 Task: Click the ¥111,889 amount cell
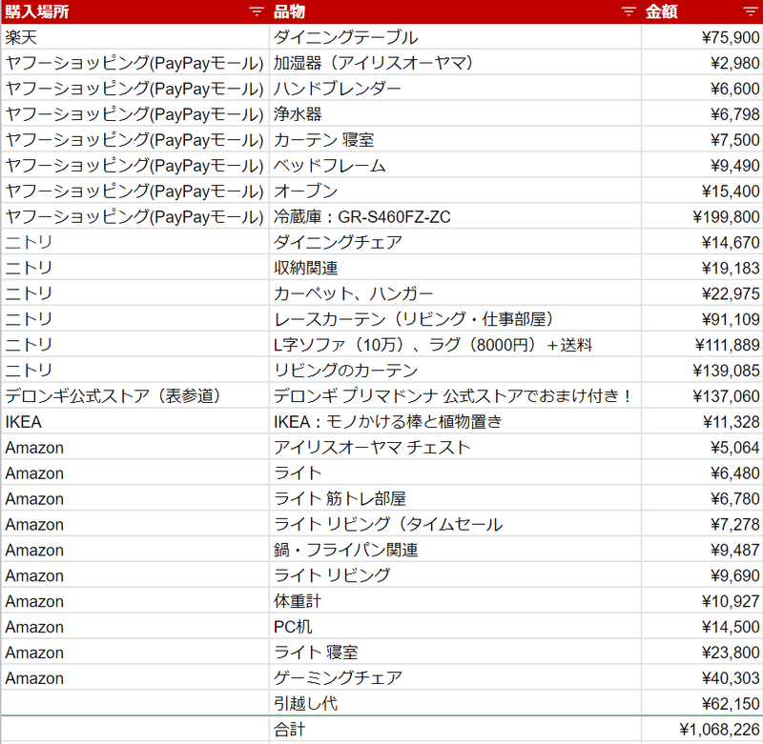(x=702, y=345)
